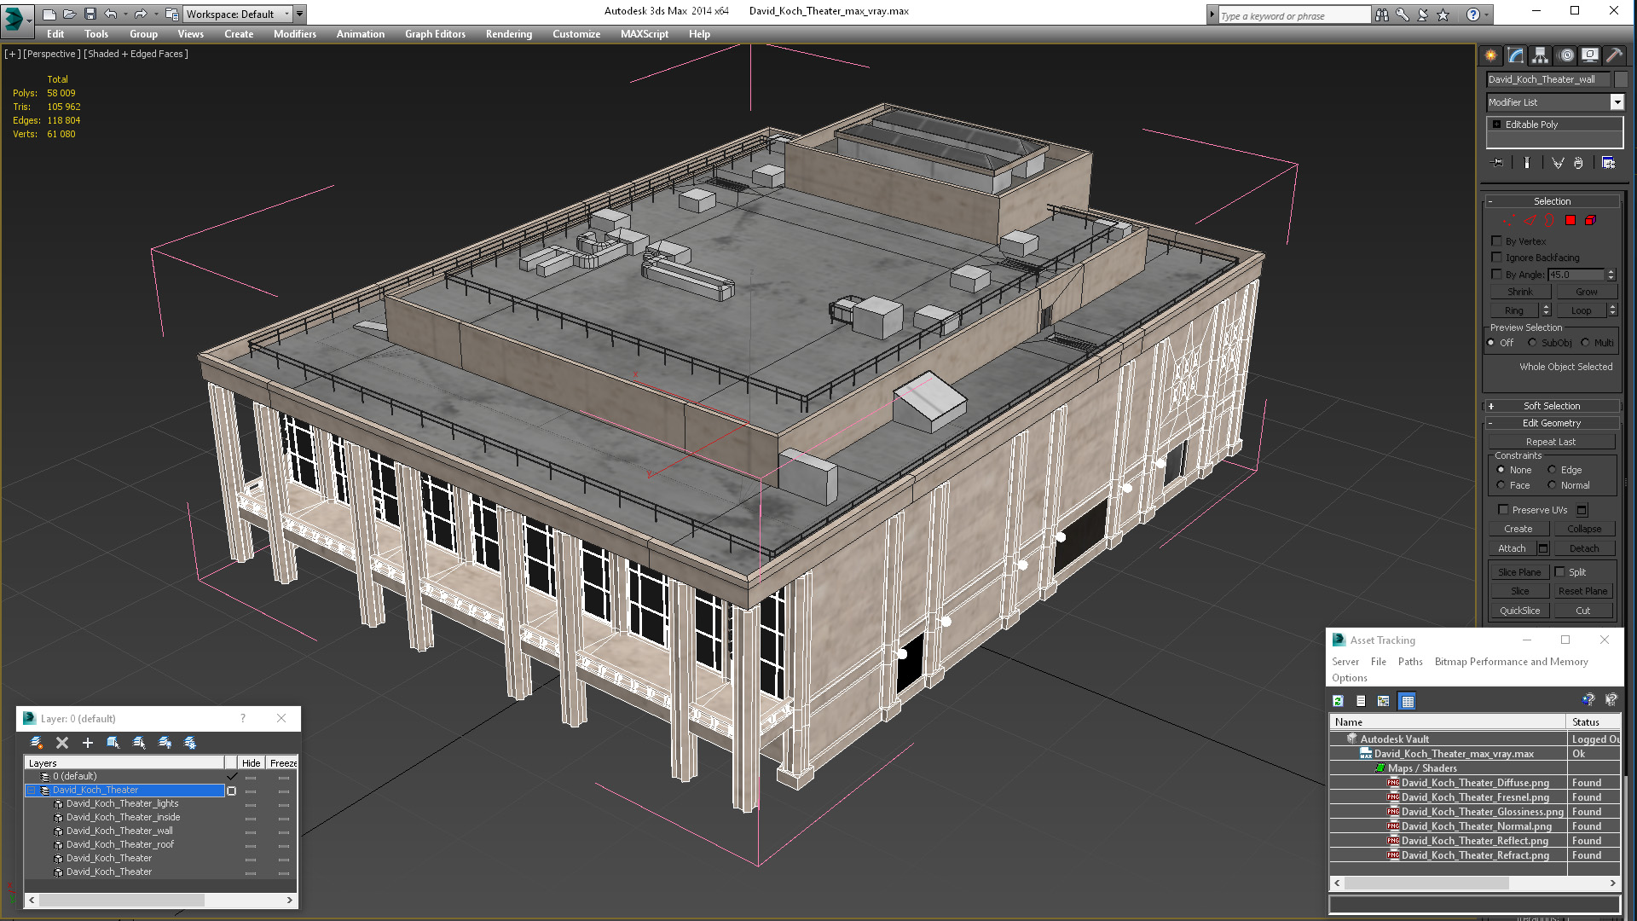
Task: Enable Split checkbox next to Slice Plane
Action: (1560, 571)
